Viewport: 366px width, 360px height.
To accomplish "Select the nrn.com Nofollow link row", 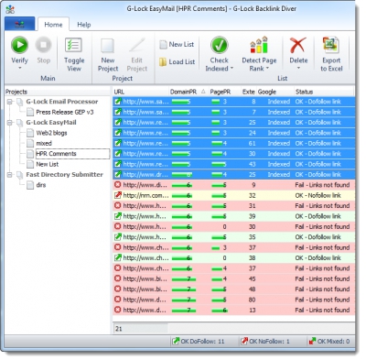I will tap(233, 195).
